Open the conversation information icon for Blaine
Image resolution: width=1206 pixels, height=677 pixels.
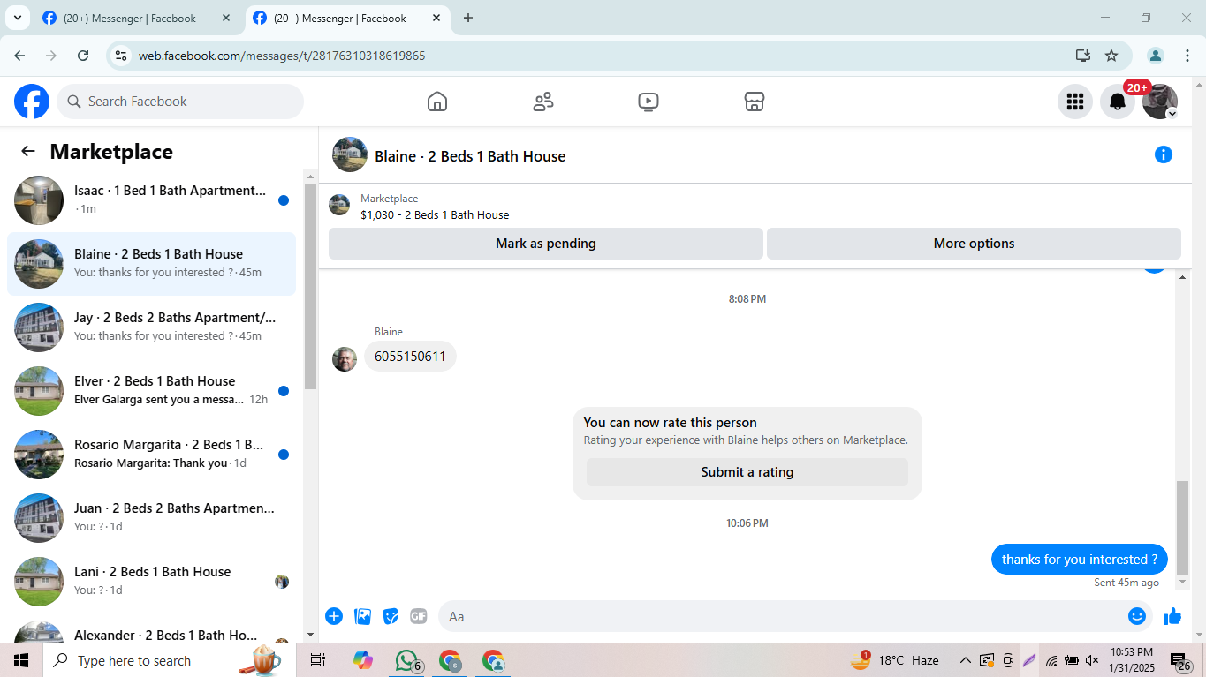coord(1164,155)
